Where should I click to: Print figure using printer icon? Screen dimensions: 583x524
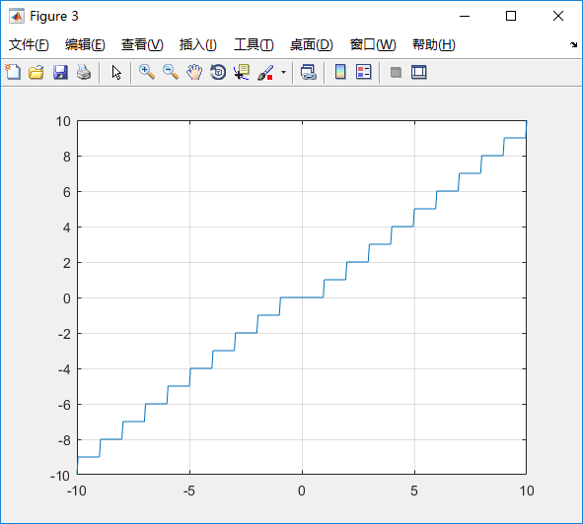coord(84,72)
